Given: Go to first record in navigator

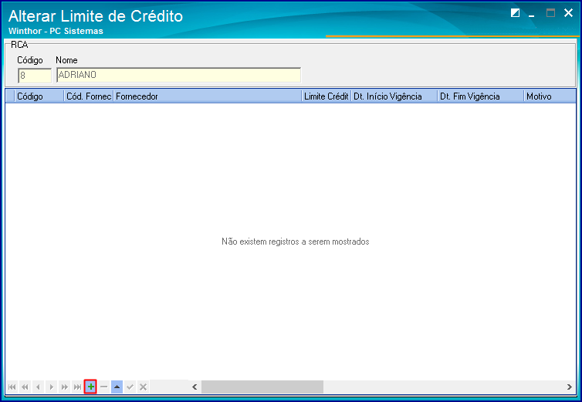Looking at the screenshot, I should tap(12, 387).
